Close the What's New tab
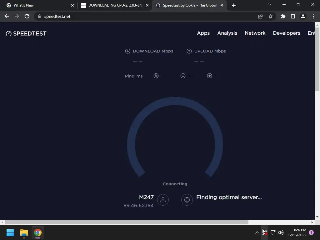The height and width of the screenshot is (240, 320). pos(72,5)
